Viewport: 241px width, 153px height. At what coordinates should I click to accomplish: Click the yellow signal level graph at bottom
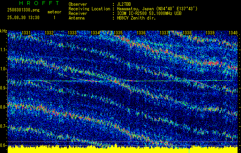click(x=123, y=149)
